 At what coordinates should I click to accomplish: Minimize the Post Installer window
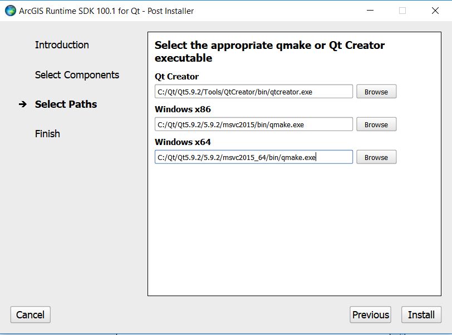tap(370, 11)
